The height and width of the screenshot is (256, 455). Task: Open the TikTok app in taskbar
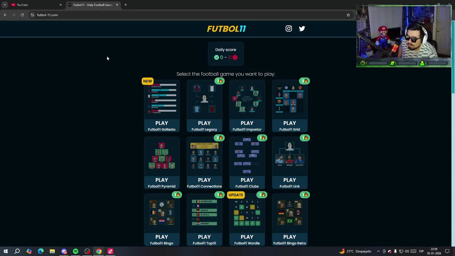[x=110, y=251]
